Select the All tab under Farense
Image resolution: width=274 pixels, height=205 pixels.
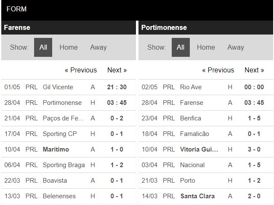click(x=43, y=47)
